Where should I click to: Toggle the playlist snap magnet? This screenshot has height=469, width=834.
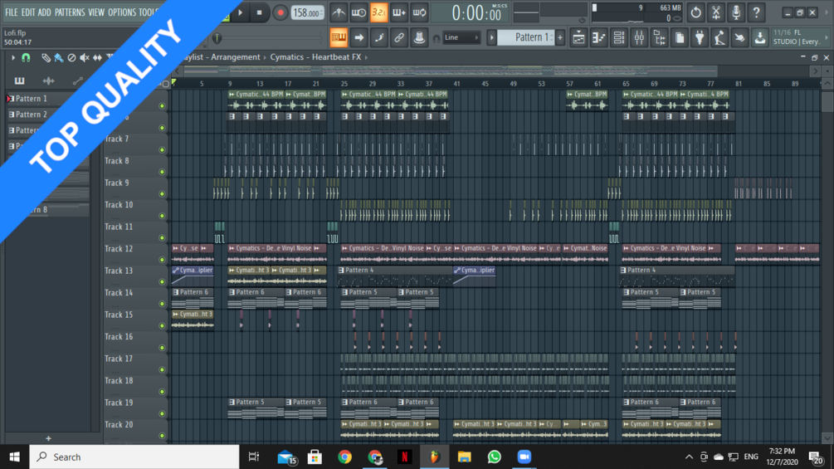tap(26, 57)
